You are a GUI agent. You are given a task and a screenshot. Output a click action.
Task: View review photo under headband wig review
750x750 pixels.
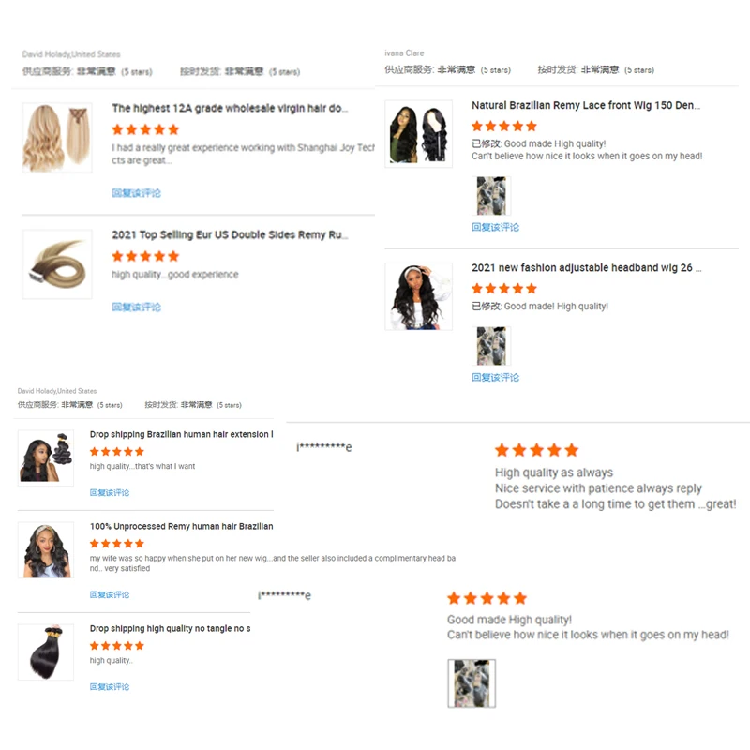pyautogui.click(x=491, y=346)
